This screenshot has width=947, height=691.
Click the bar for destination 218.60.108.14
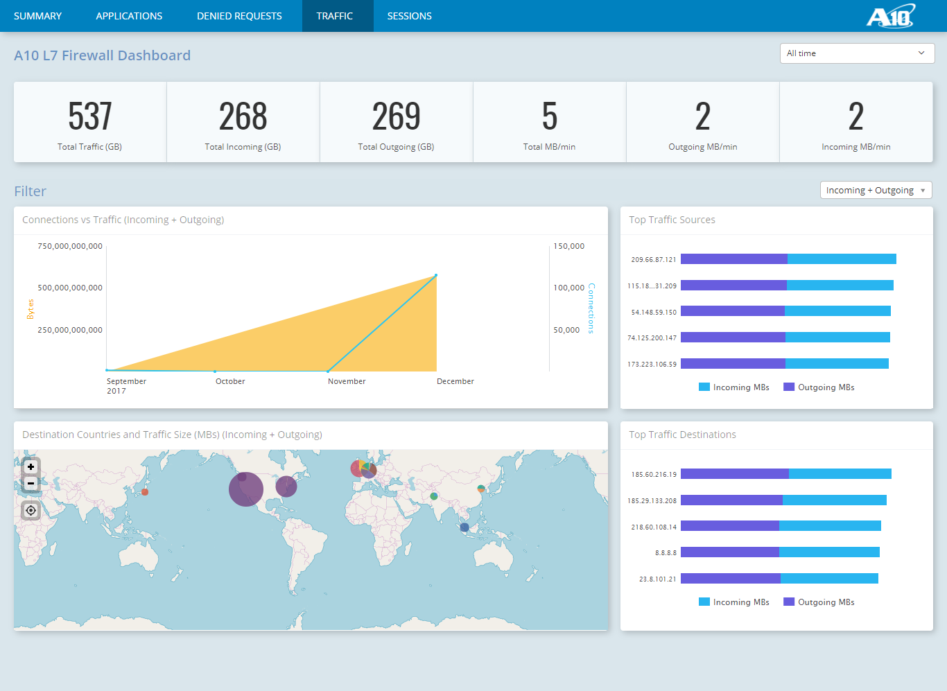click(x=781, y=526)
